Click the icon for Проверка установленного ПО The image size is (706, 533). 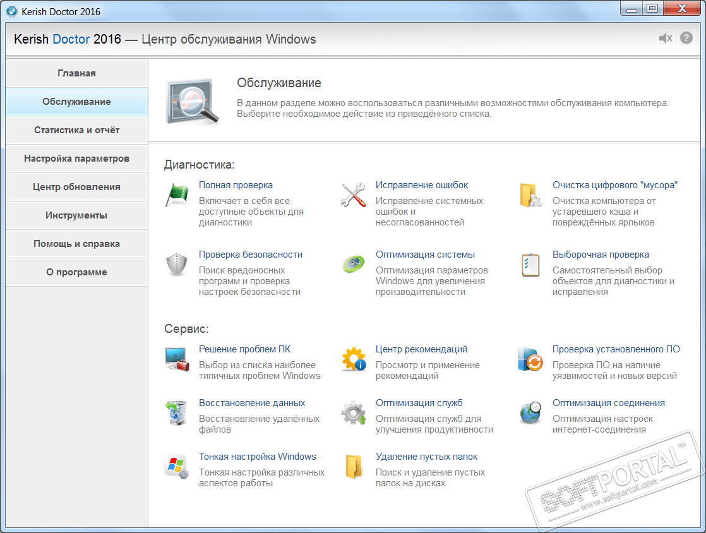point(530,359)
